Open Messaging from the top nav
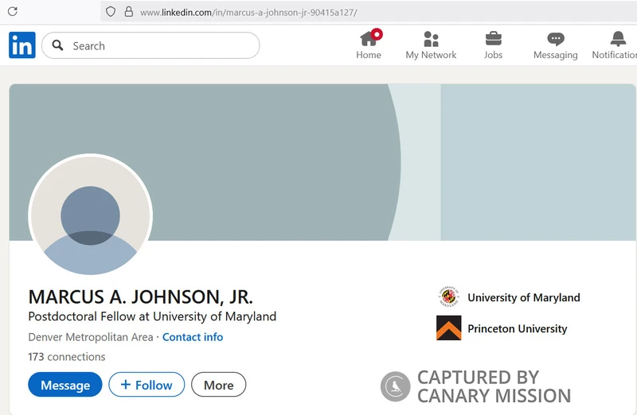Screen dimensions: 637x415 [555, 45]
